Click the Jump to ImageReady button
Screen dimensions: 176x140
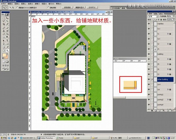coord(5,69)
